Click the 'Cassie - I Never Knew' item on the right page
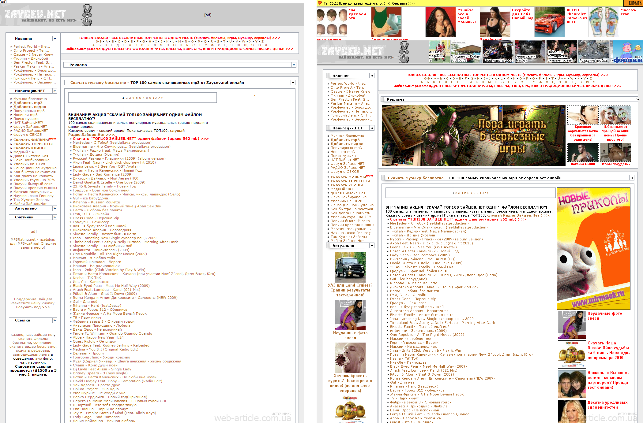The height and width of the screenshot is (423, 643). [350, 91]
